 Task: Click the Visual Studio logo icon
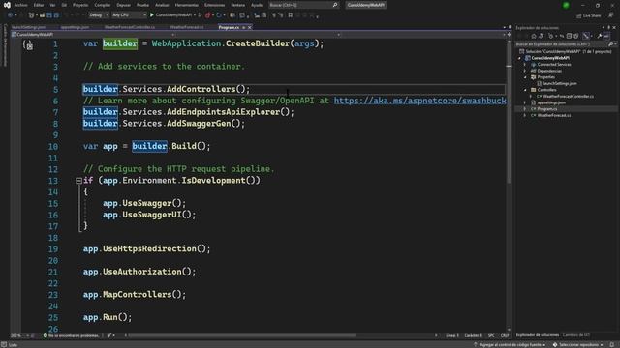[7, 5]
